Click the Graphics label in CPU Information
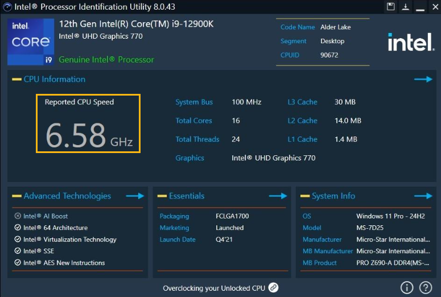This screenshot has height=297, width=441. pos(190,158)
